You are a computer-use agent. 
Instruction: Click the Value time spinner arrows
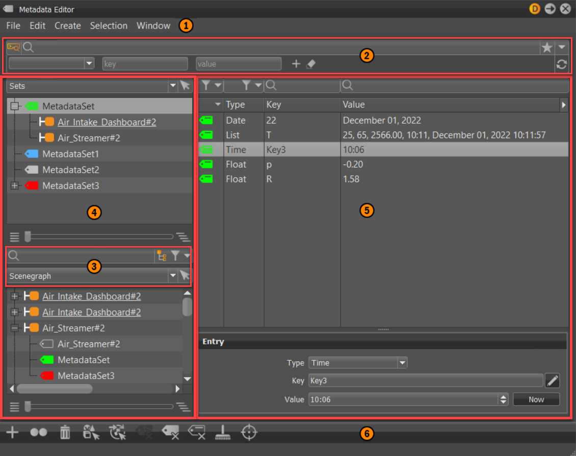click(503, 399)
